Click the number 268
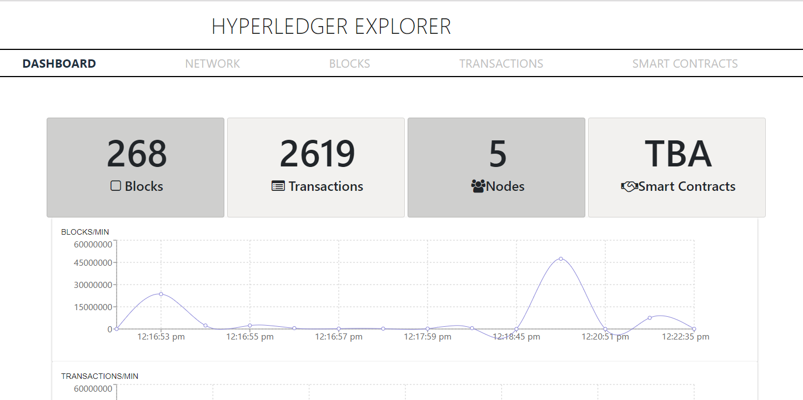The width and height of the screenshot is (803, 400). 137,154
